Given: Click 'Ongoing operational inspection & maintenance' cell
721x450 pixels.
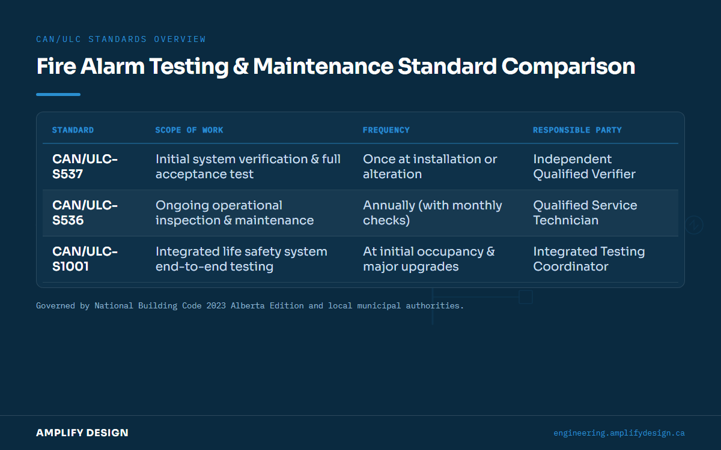Looking at the screenshot, I should click(x=235, y=213).
